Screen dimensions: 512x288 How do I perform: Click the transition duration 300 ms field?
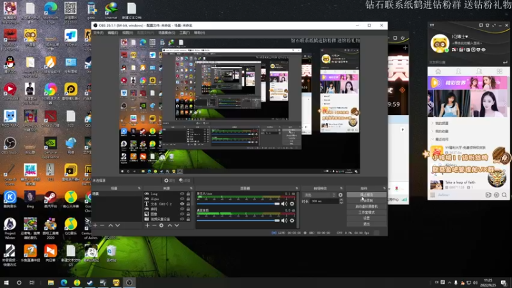coord(324,201)
